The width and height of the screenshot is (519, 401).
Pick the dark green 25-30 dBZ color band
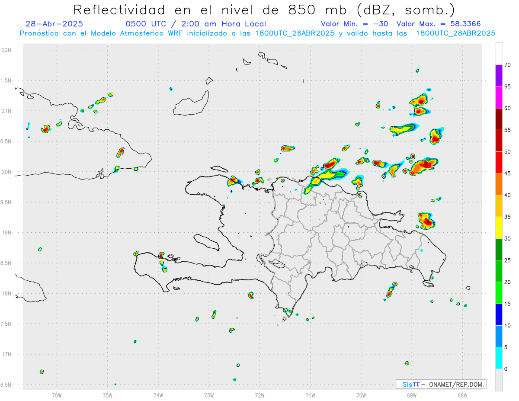pos(499,249)
